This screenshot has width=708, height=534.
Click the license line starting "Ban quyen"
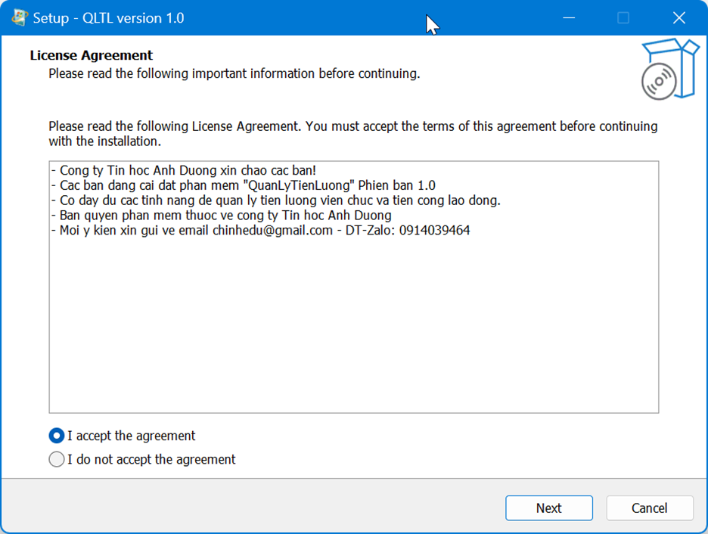(220, 216)
